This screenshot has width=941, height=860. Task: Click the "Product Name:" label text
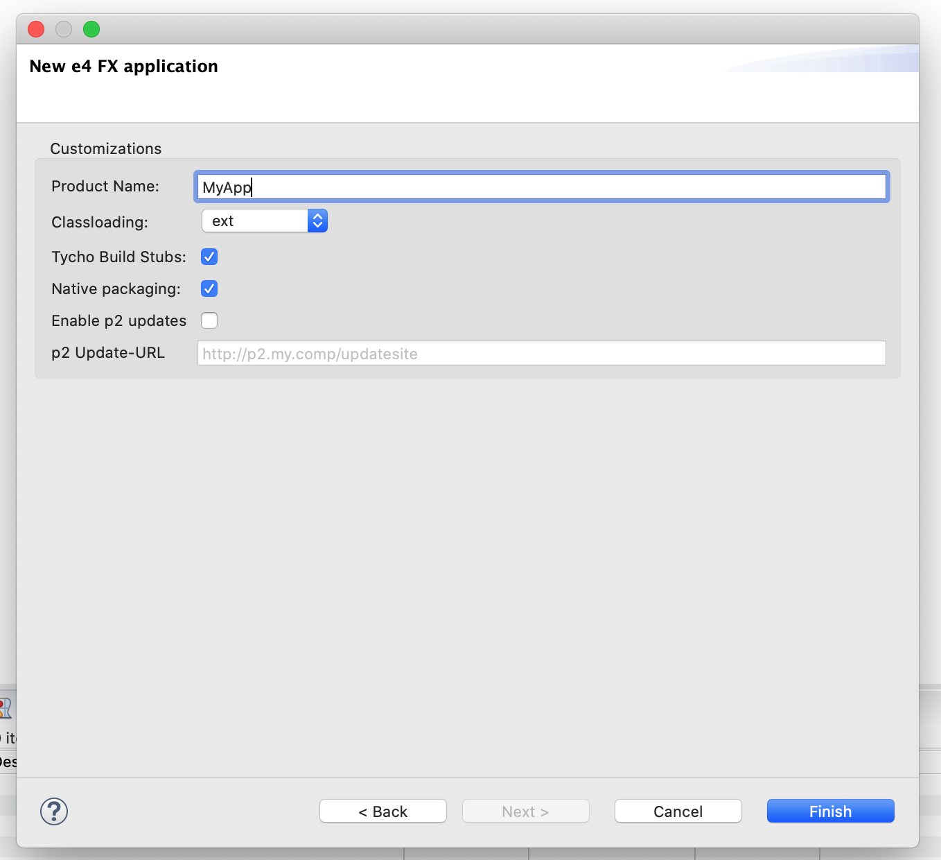coord(105,186)
